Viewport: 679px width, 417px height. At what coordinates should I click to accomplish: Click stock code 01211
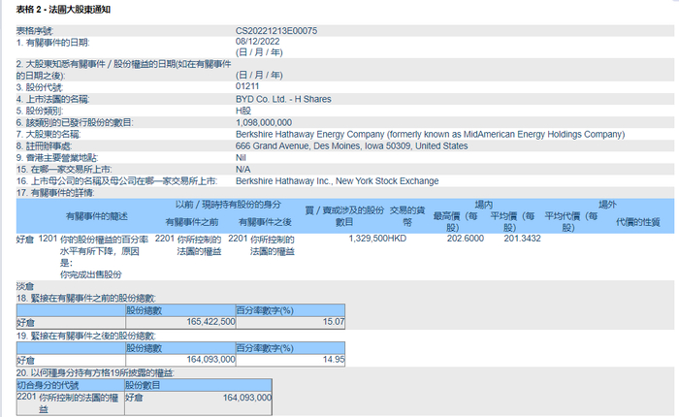click(247, 86)
